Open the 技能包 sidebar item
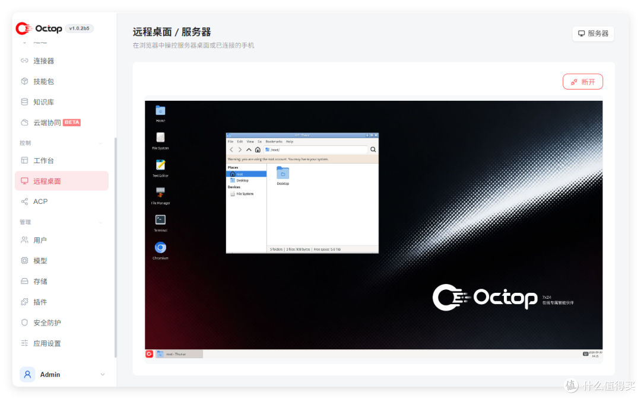This screenshot has width=641, height=399. [61, 81]
